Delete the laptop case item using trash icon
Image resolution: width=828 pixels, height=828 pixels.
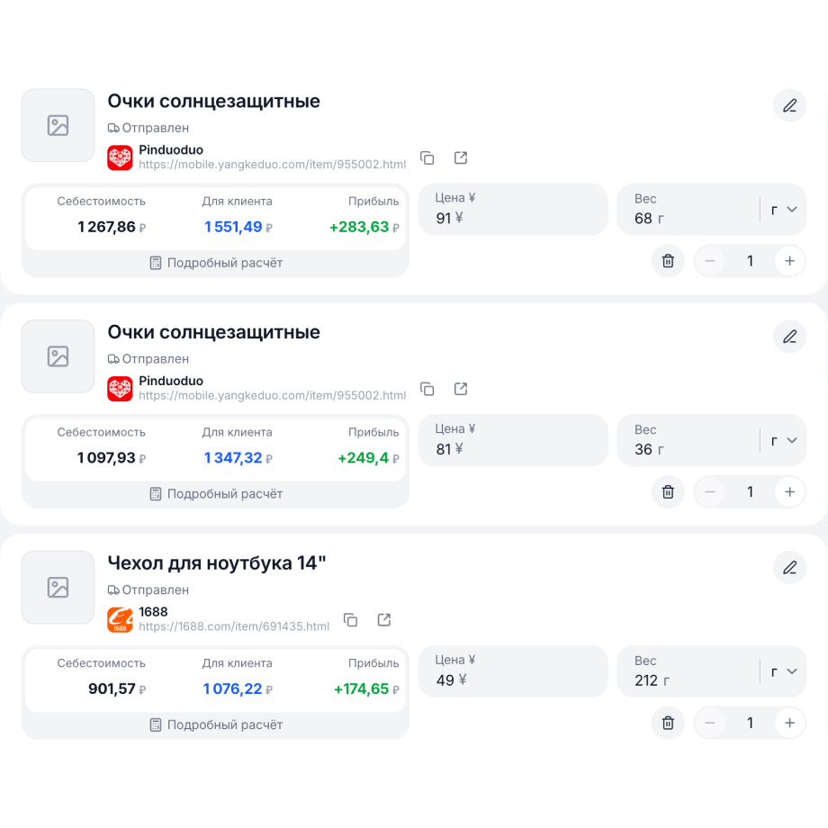tap(668, 723)
